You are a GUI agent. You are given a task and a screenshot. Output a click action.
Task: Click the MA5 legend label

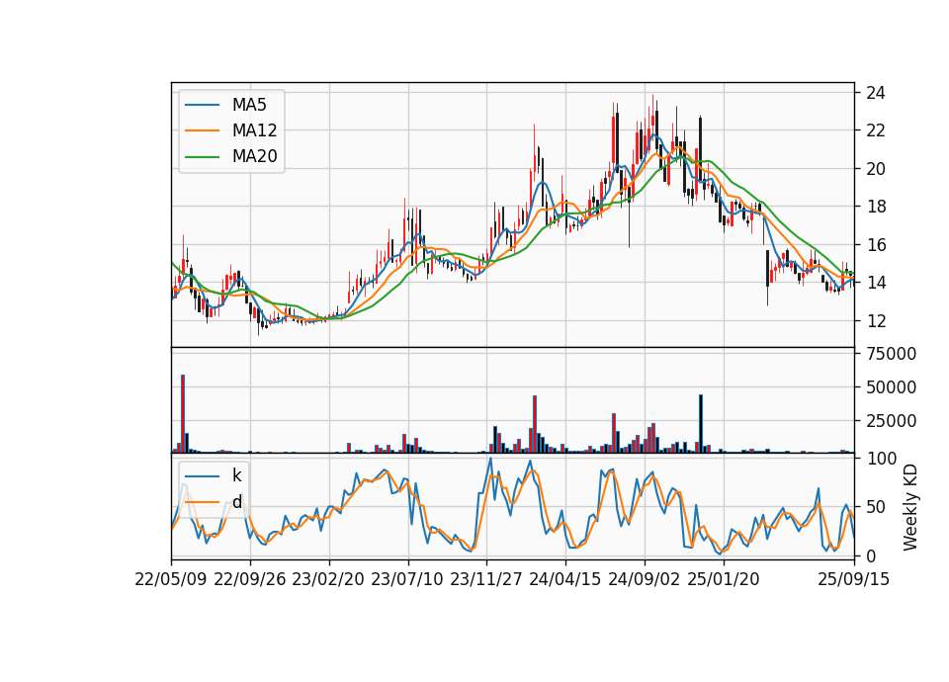[x=249, y=105]
